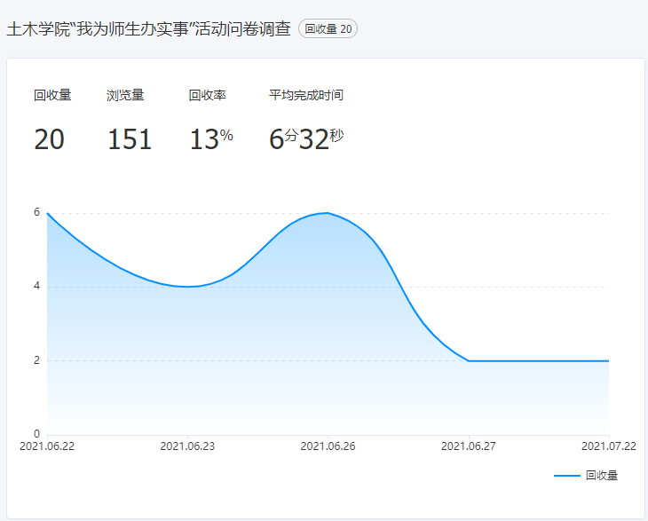648x521 pixels.
Task: Click the line's data point at 2021.06.27
Action: pyautogui.click(x=469, y=360)
